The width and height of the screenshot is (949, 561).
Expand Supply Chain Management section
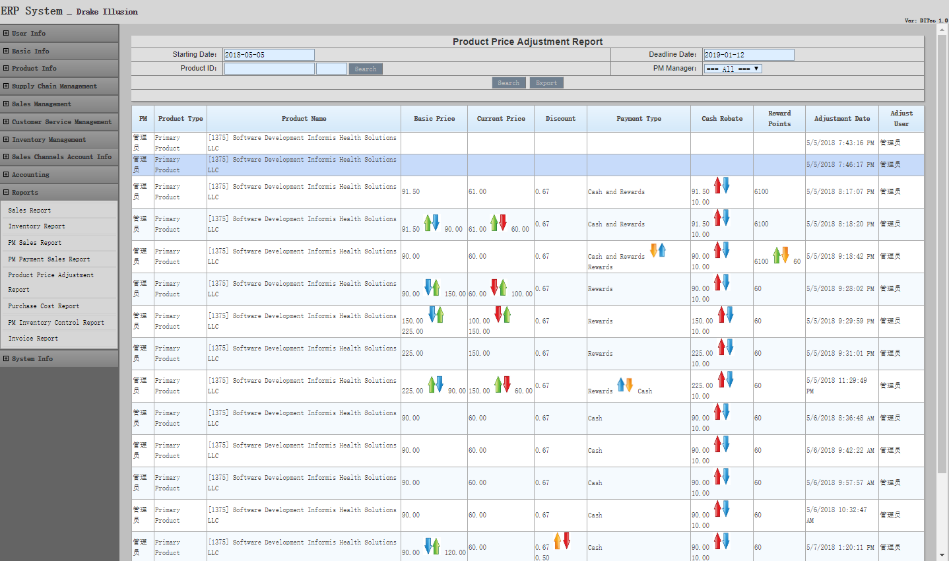point(59,86)
